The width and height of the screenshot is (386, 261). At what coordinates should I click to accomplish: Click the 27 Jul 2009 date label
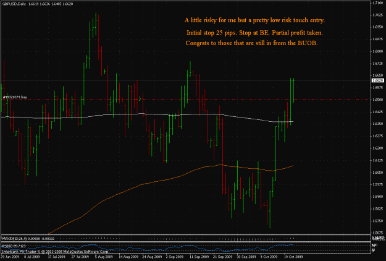pyautogui.click(x=80, y=257)
